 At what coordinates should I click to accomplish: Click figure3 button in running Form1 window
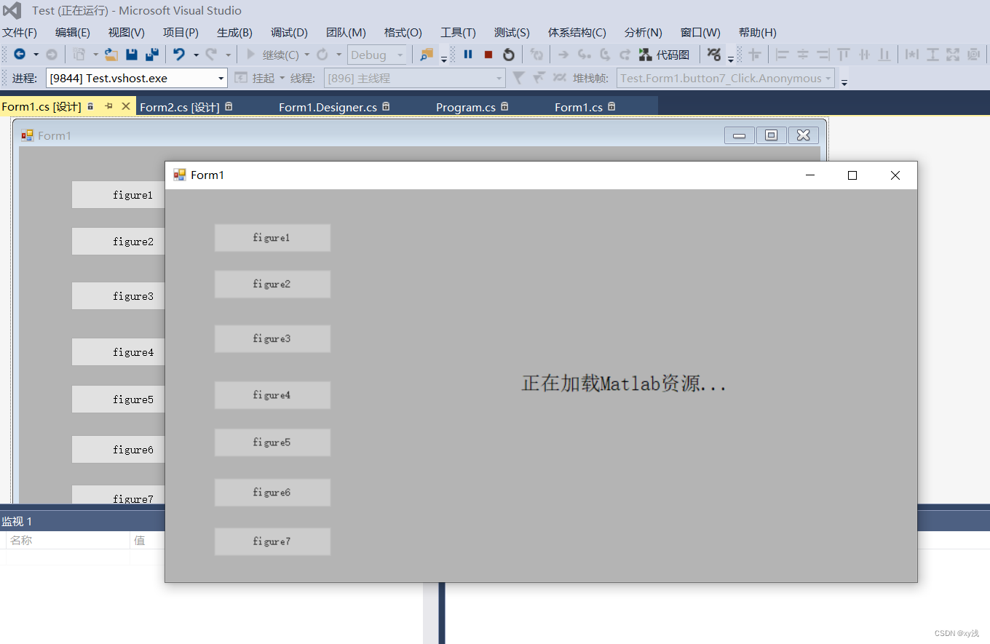272,339
